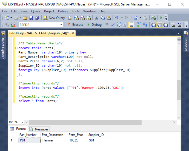Click the Uncomment Lines icon
This screenshot has width=189, height=151.
[x=180, y=25]
